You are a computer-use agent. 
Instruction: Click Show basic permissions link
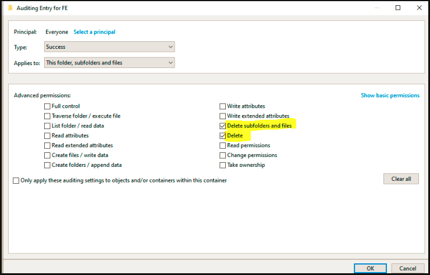(x=390, y=95)
